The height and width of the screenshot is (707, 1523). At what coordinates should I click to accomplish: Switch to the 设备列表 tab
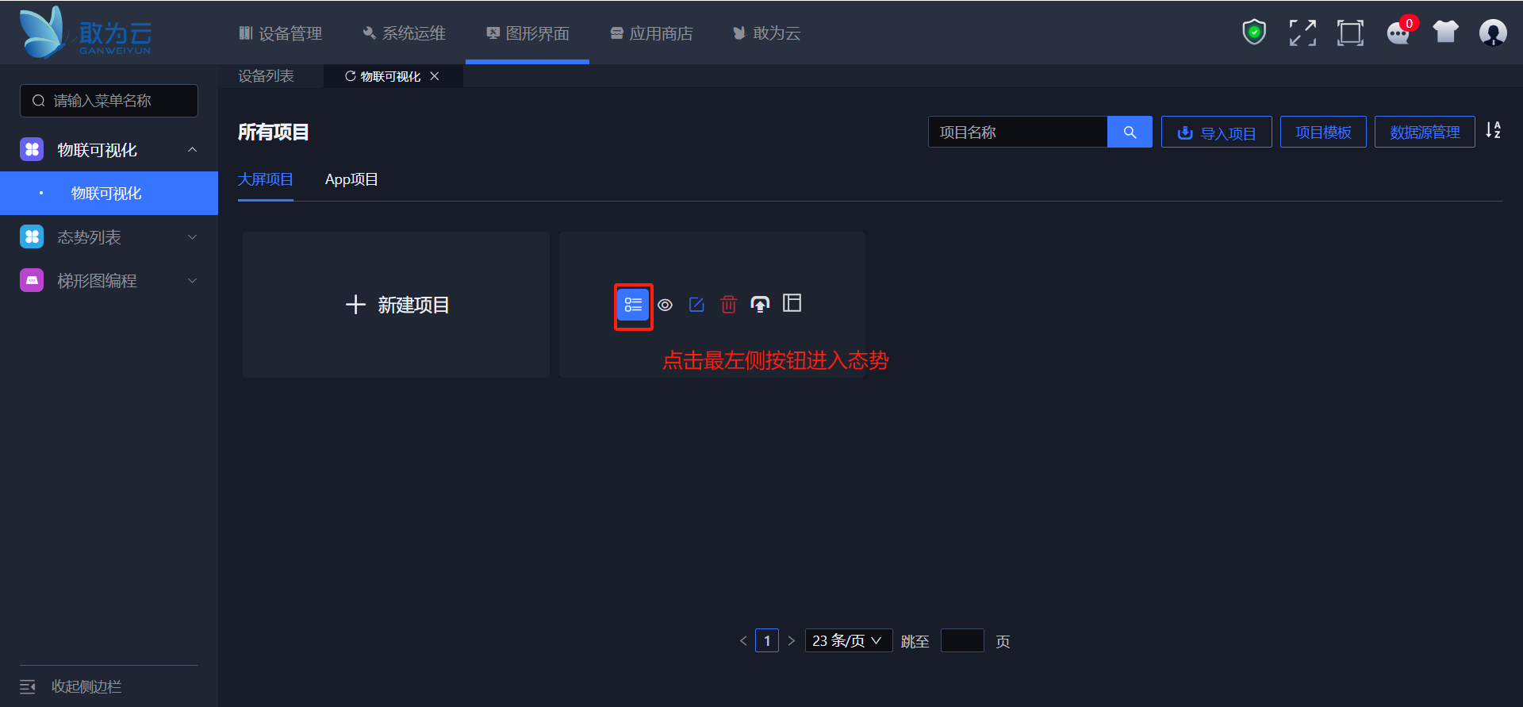(x=267, y=76)
